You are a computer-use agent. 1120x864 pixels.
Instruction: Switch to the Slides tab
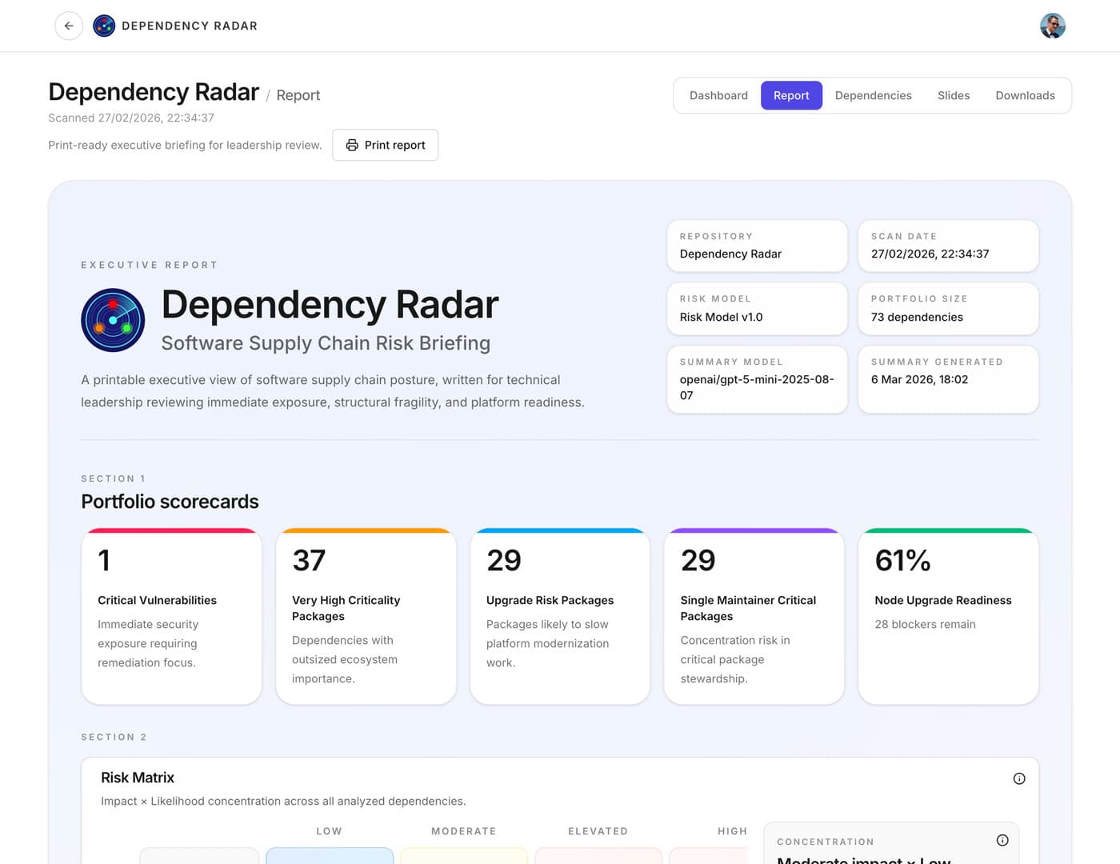954,95
